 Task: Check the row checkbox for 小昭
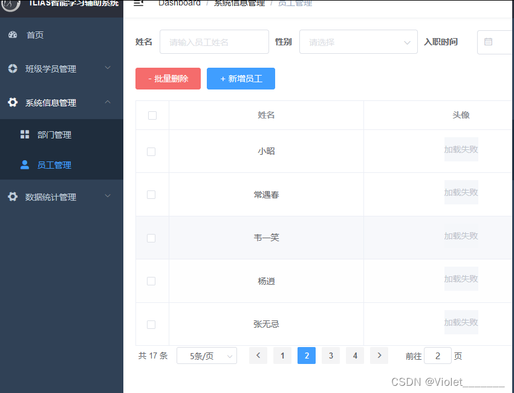tap(151, 152)
